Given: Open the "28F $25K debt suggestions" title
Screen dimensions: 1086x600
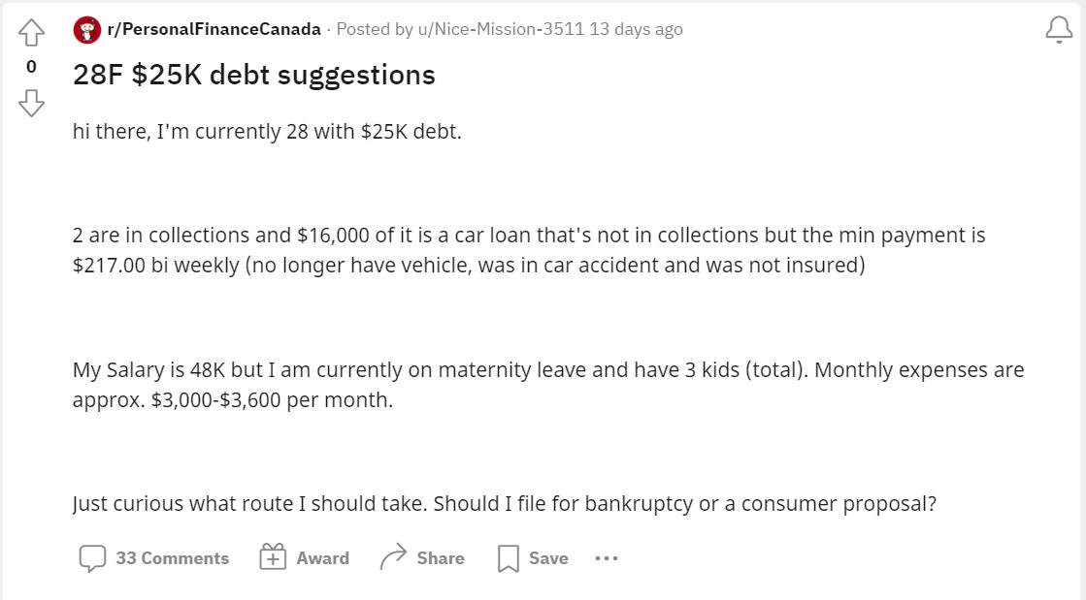Looking at the screenshot, I should coord(254,75).
